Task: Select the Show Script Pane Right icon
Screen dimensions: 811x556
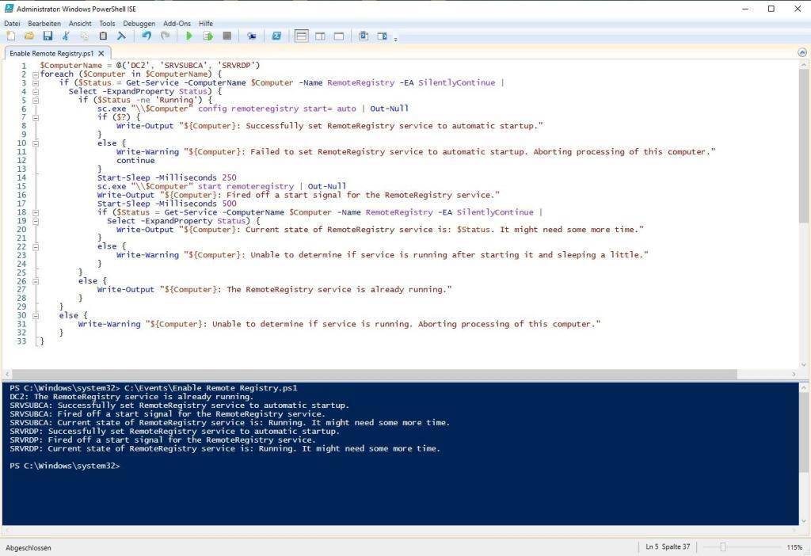Action: pyautogui.click(x=320, y=36)
